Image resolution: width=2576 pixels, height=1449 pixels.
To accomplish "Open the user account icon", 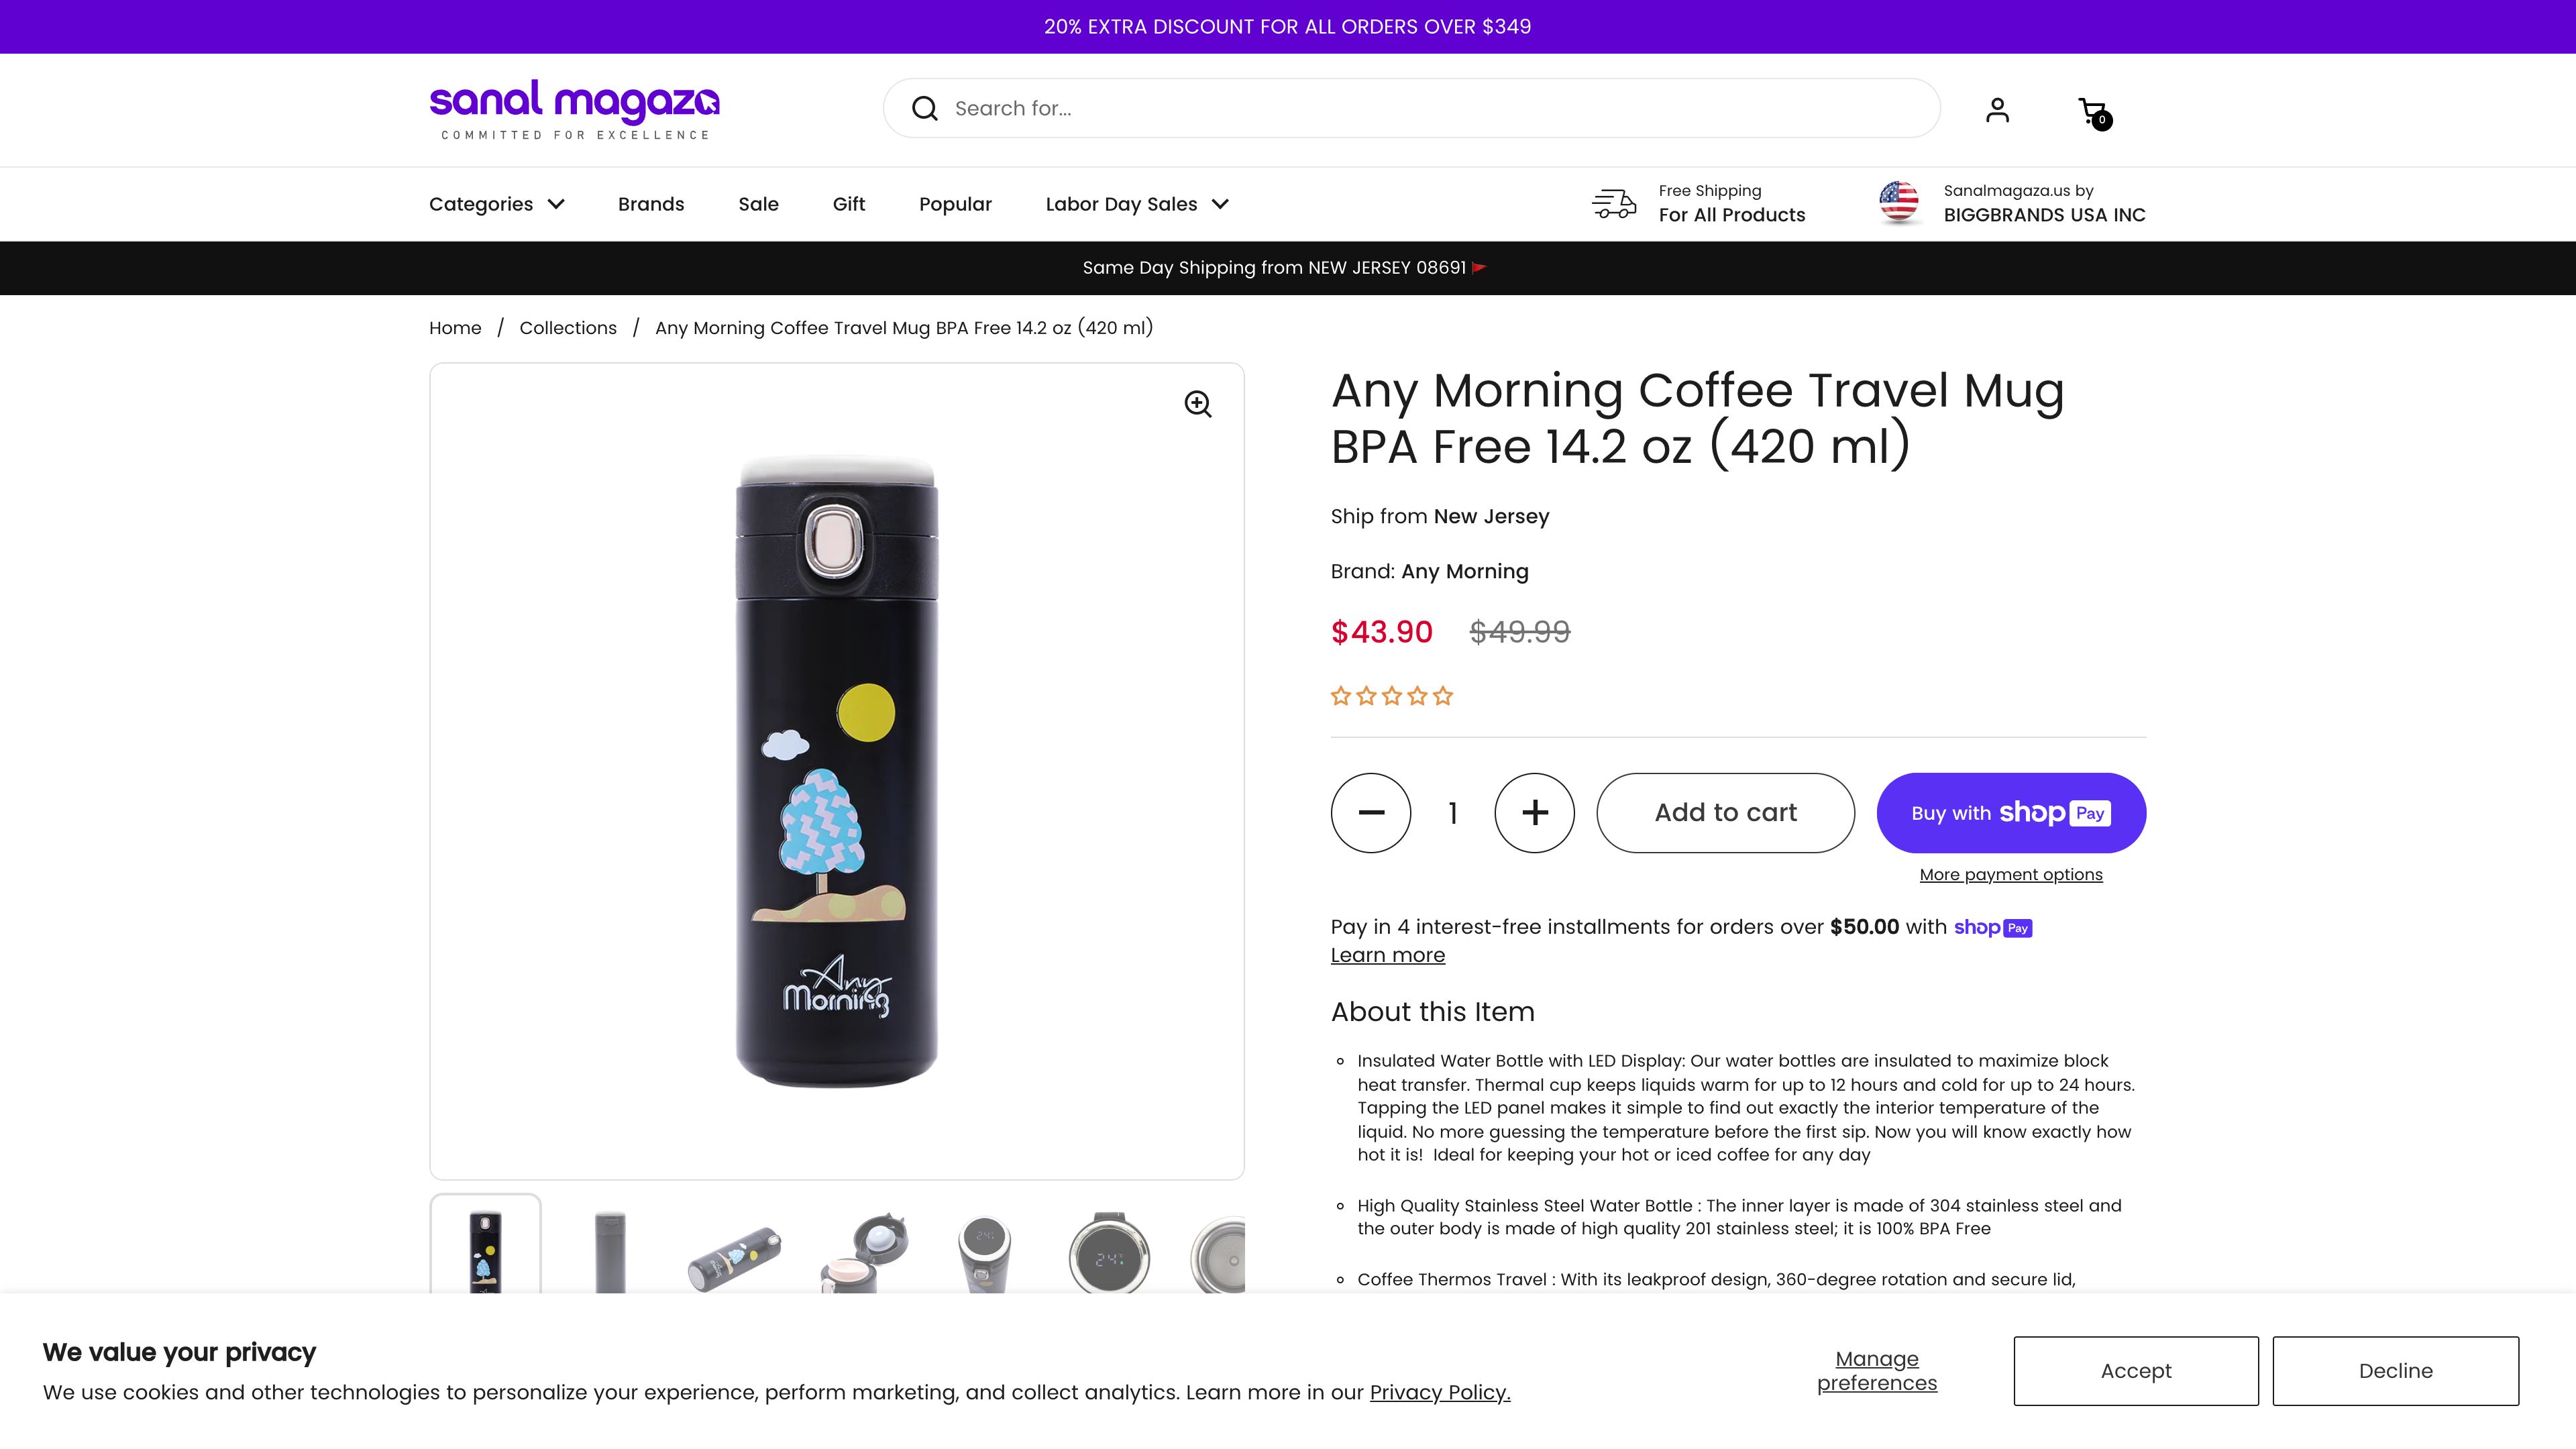I will pos(1997,109).
